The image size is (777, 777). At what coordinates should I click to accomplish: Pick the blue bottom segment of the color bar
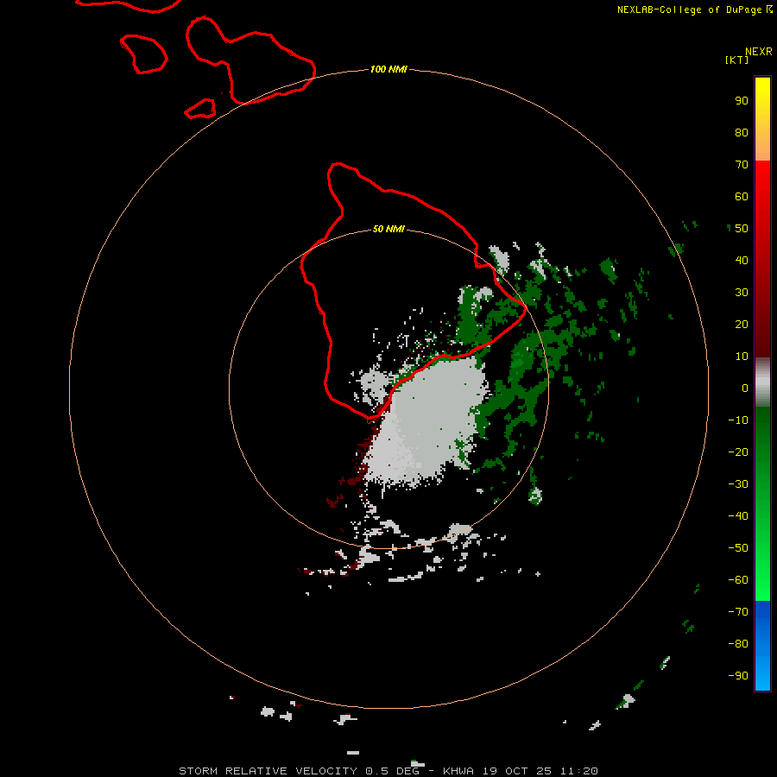click(762, 646)
